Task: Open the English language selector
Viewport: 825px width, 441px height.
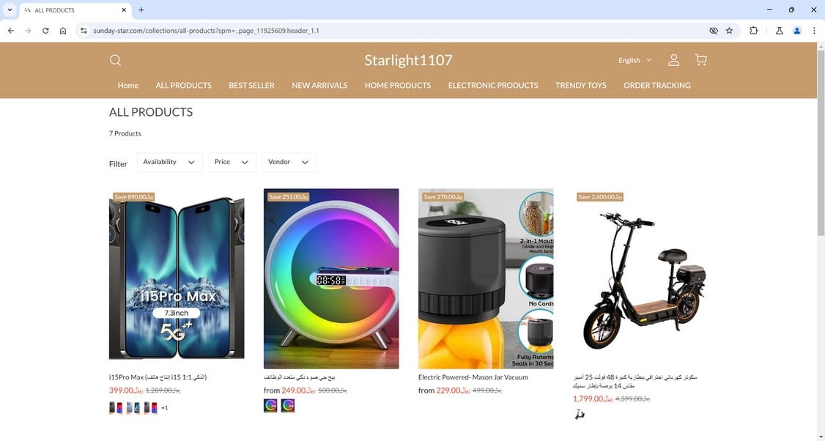Action: point(635,61)
